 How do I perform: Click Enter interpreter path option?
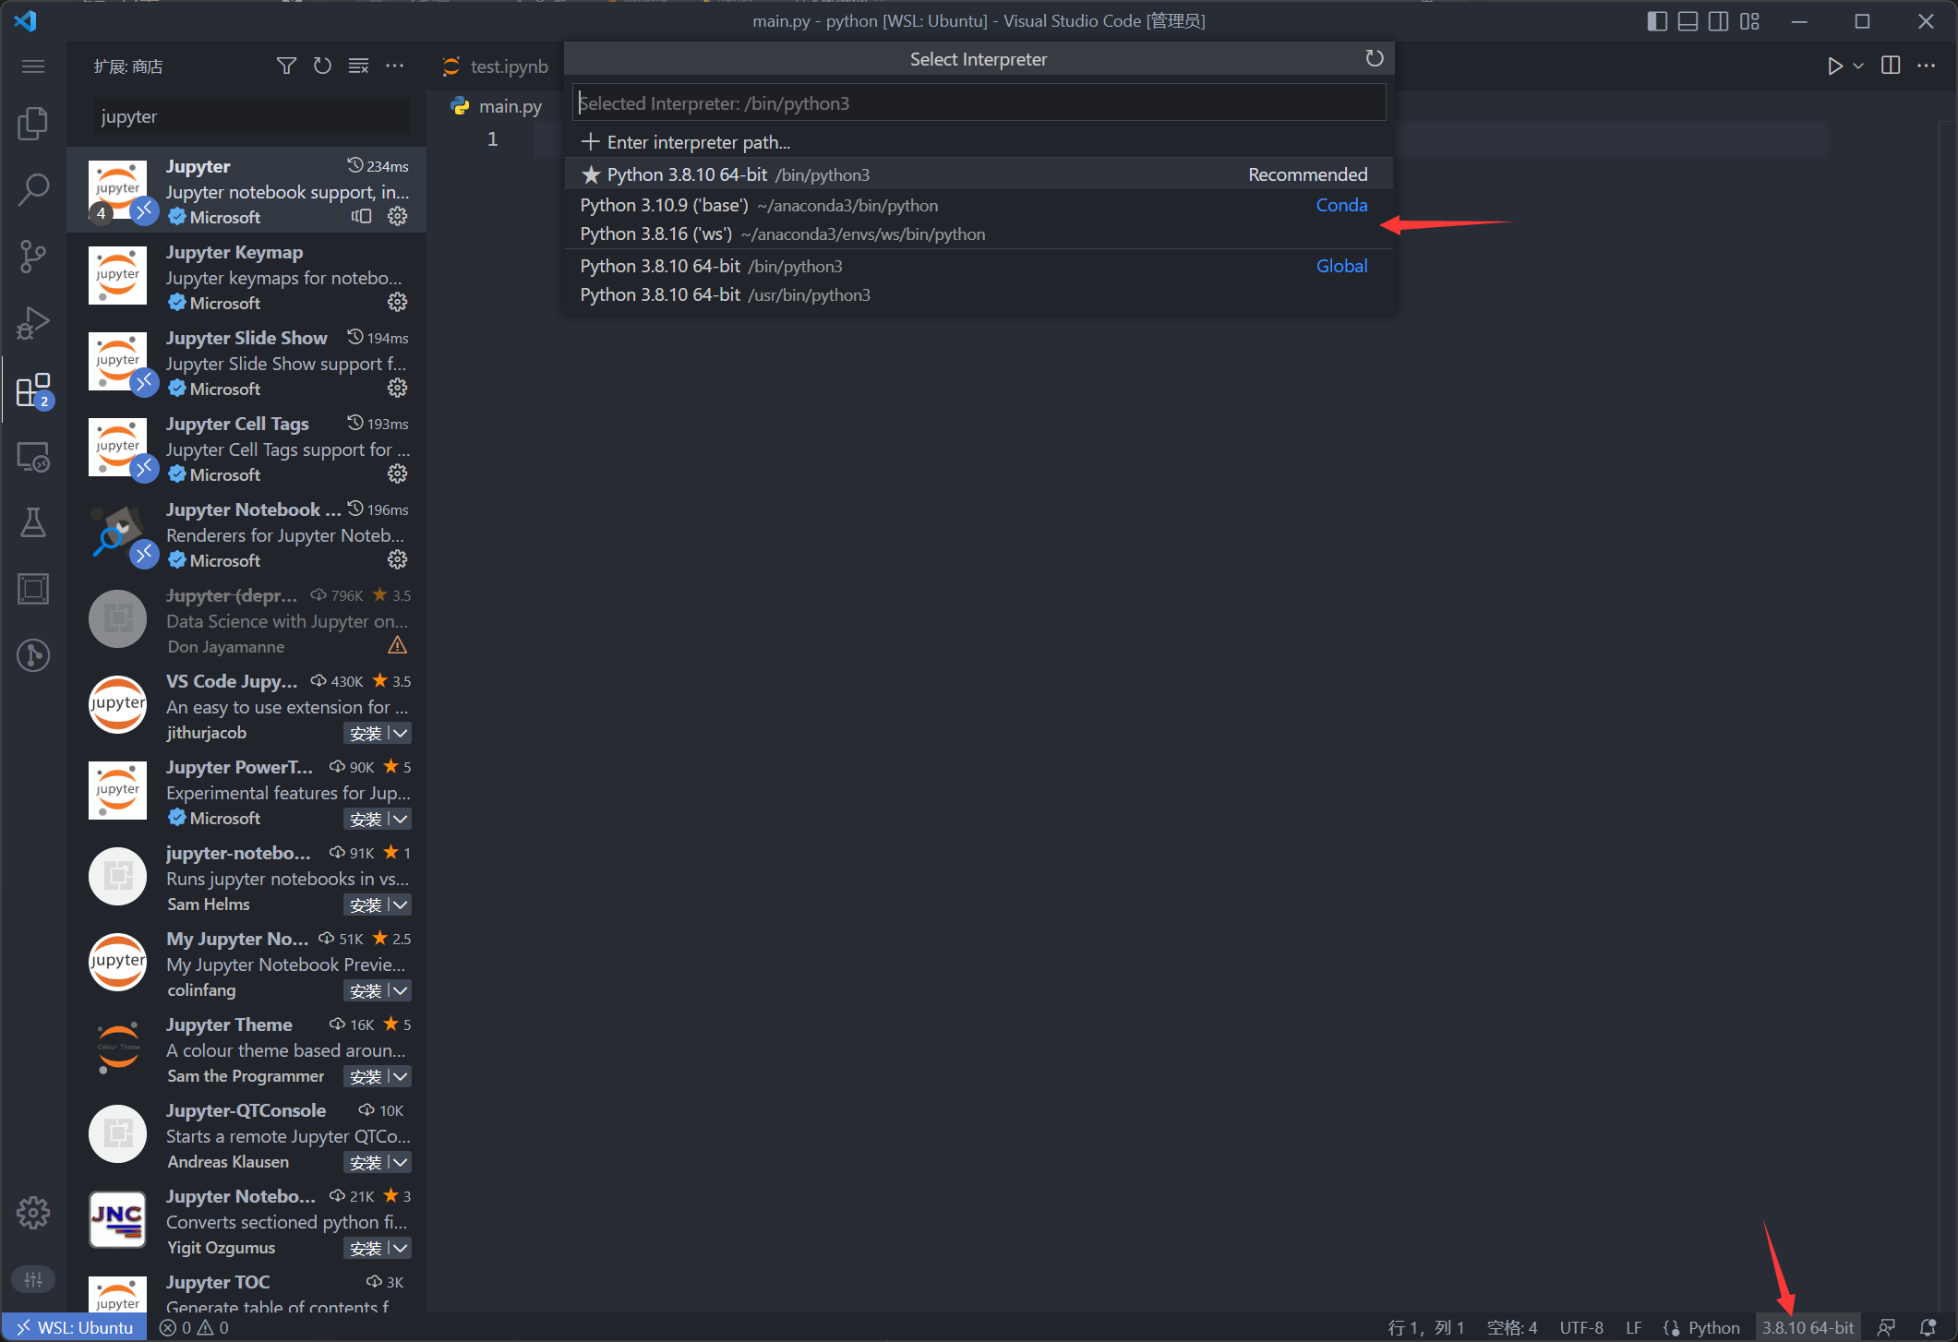[698, 142]
